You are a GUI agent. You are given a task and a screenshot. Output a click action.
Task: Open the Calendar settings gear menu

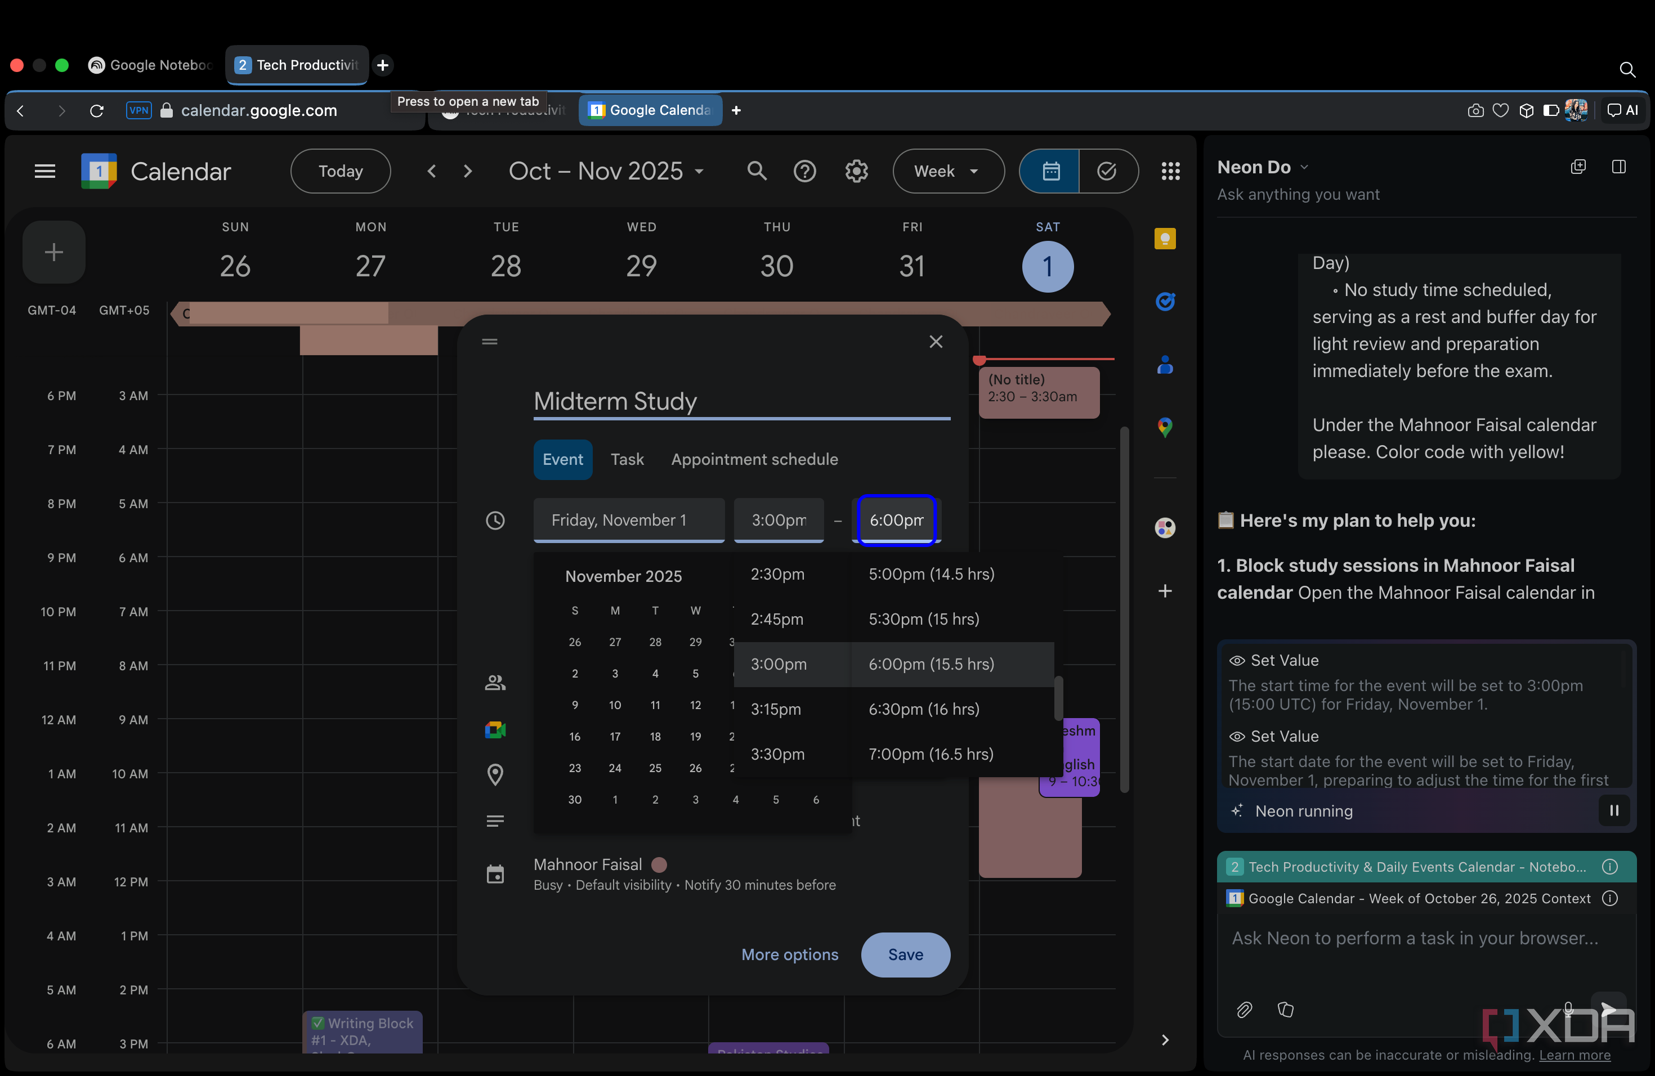point(856,171)
